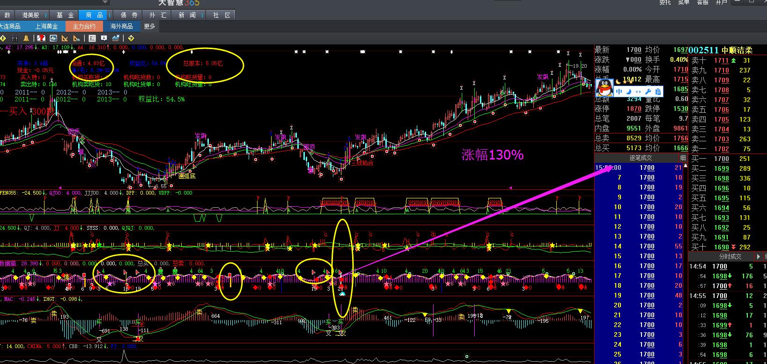Select the 买十 row priced 1690
Screen dimensions: 767x364
(x=728, y=247)
